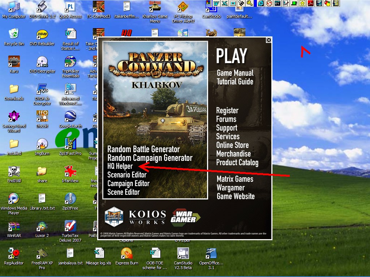Launch Scene Editor

pos(124,192)
